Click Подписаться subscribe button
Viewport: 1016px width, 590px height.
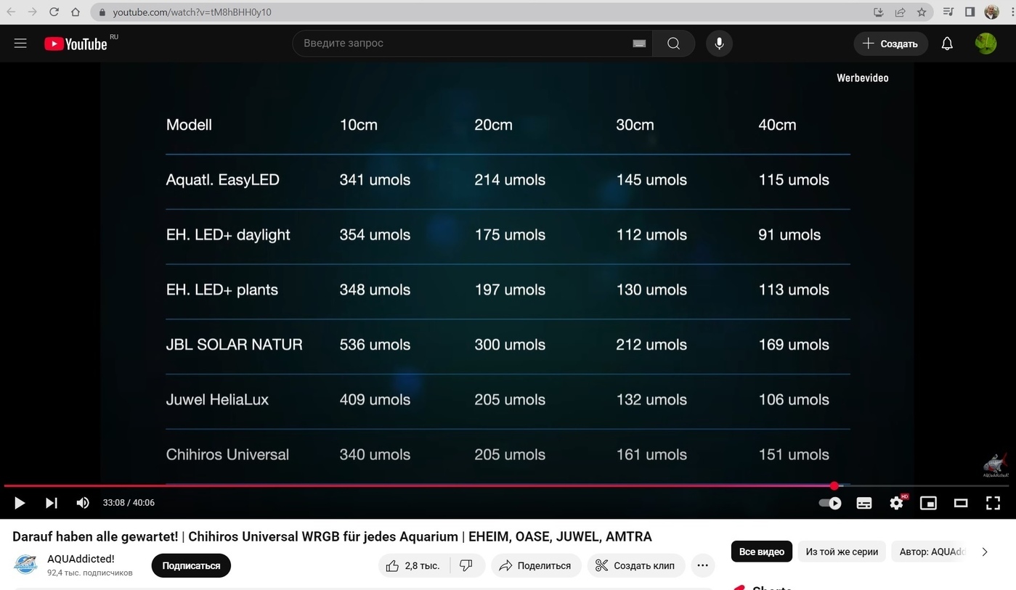[x=191, y=565]
